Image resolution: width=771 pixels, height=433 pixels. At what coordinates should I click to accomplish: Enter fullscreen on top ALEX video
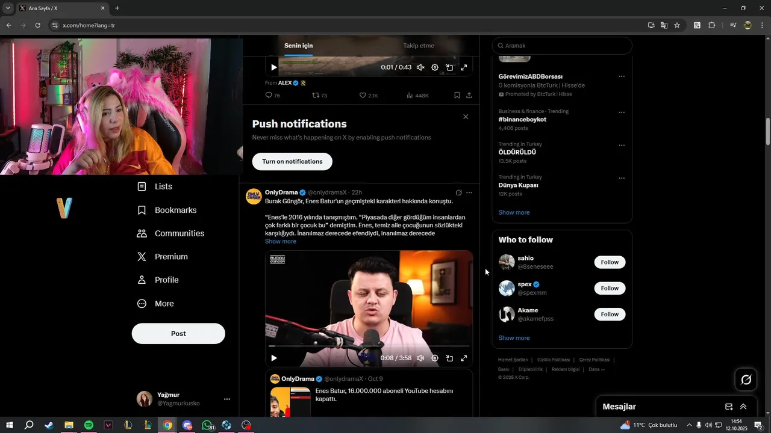click(464, 67)
